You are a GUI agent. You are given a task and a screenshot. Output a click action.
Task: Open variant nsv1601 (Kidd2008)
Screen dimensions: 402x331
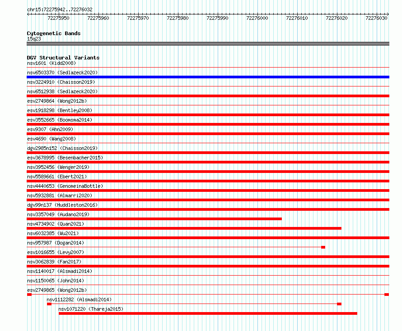51,63
